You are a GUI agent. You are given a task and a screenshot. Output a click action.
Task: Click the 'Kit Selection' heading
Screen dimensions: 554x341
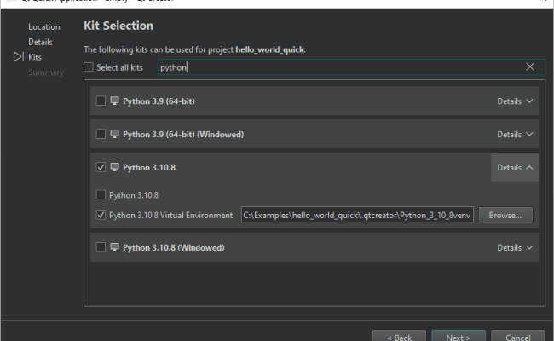(x=118, y=26)
